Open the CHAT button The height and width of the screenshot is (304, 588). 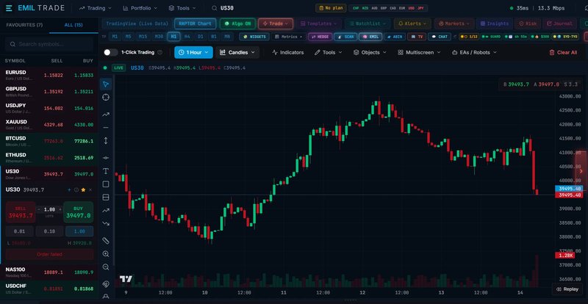click(x=440, y=37)
